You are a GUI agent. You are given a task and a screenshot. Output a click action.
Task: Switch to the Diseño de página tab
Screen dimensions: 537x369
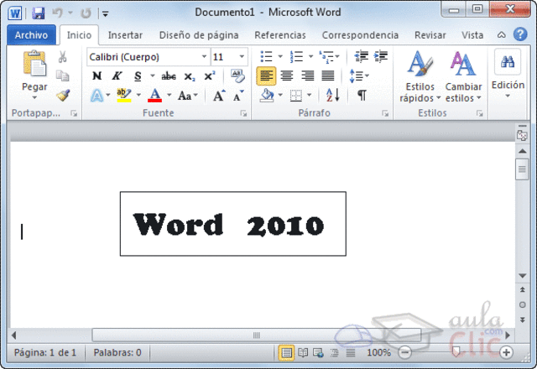click(199, 35)
